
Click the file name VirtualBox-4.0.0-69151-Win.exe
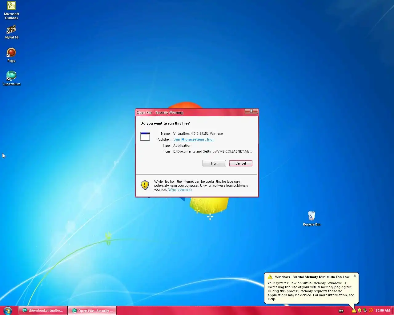[198, 134]
